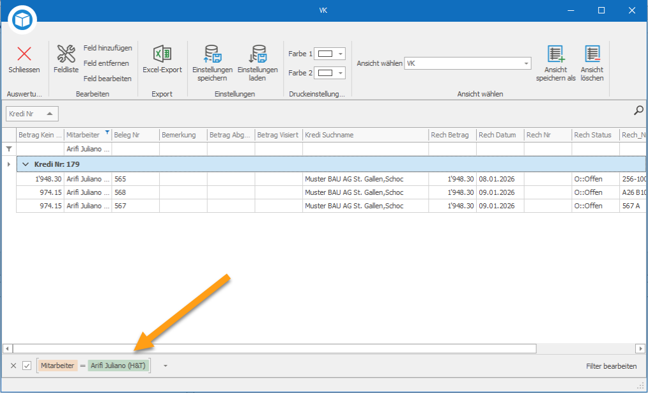The image size is (648, 393).
Task: Click Ansicht speichern als icon
Action: click(556, 54)
